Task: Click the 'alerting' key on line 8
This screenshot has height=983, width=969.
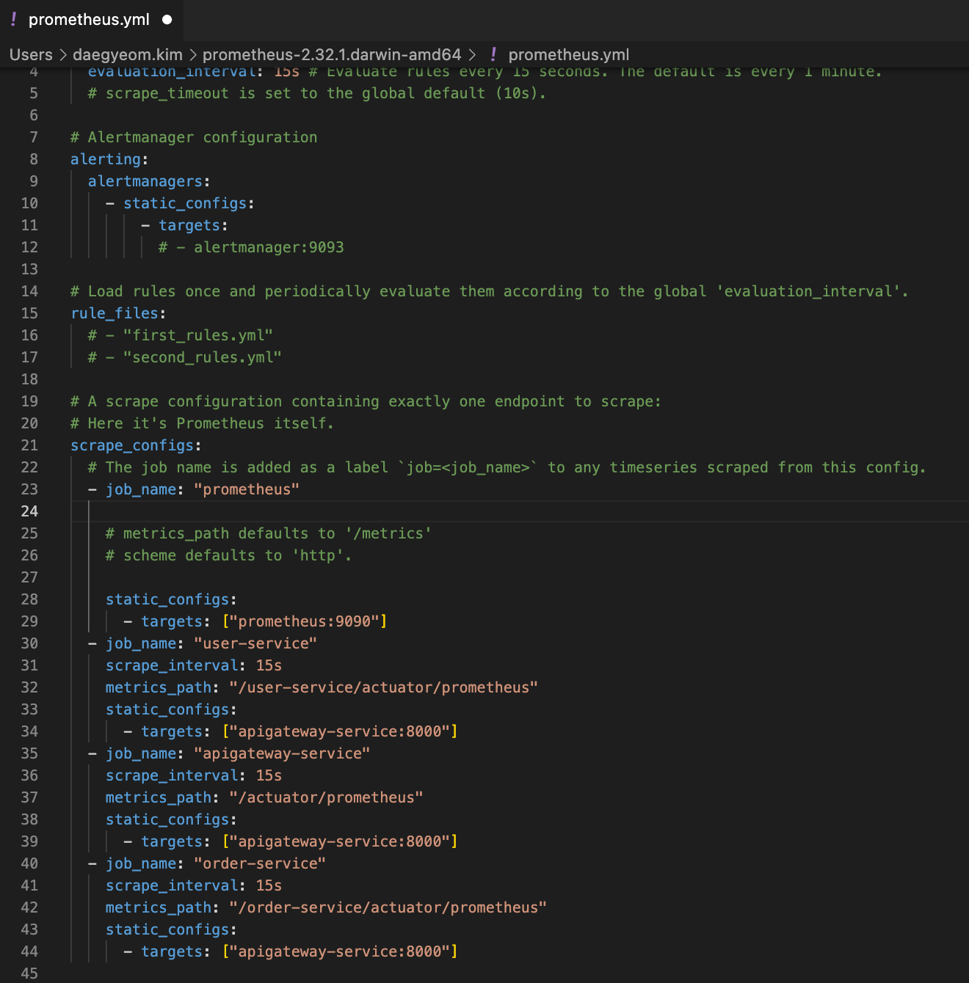Action: pyautogui.click(x=106, y=159)
